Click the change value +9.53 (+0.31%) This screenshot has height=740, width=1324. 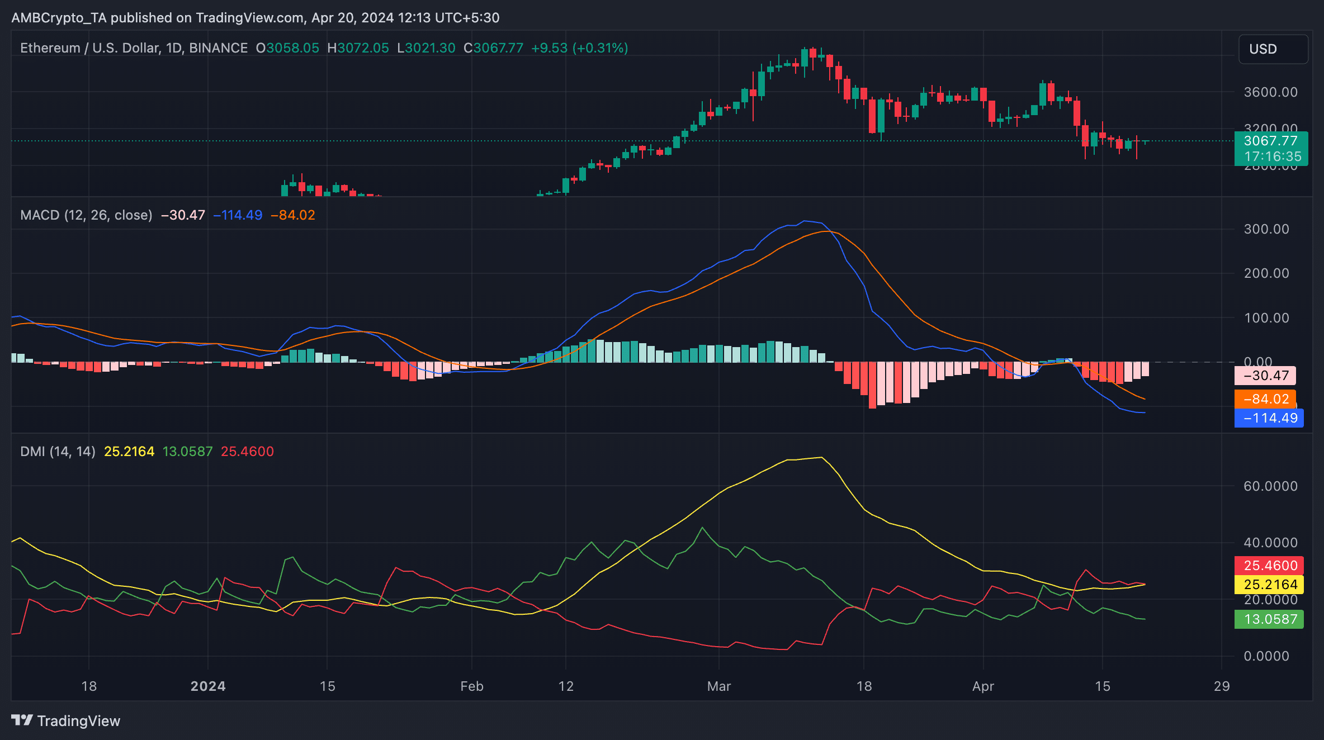click(x=580, y=48)
